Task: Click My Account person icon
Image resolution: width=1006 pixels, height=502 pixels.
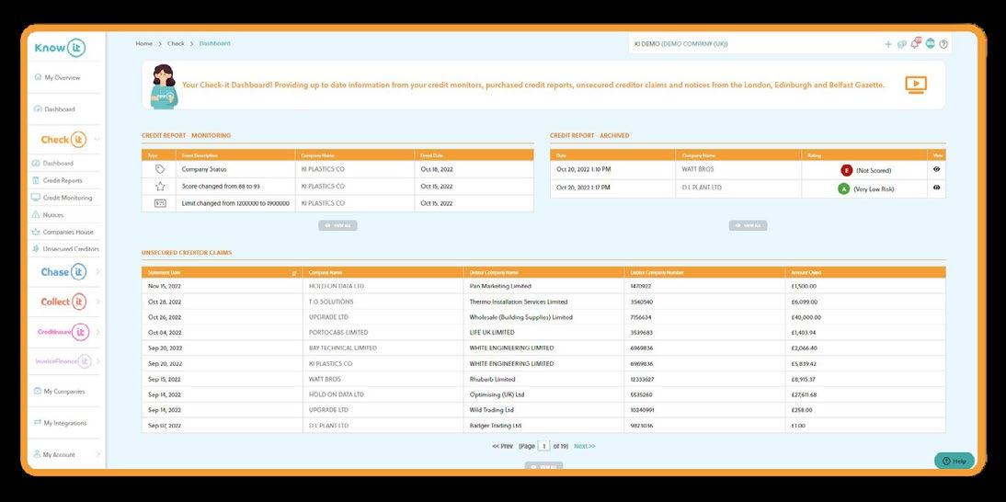Action: tap(38, 454)
